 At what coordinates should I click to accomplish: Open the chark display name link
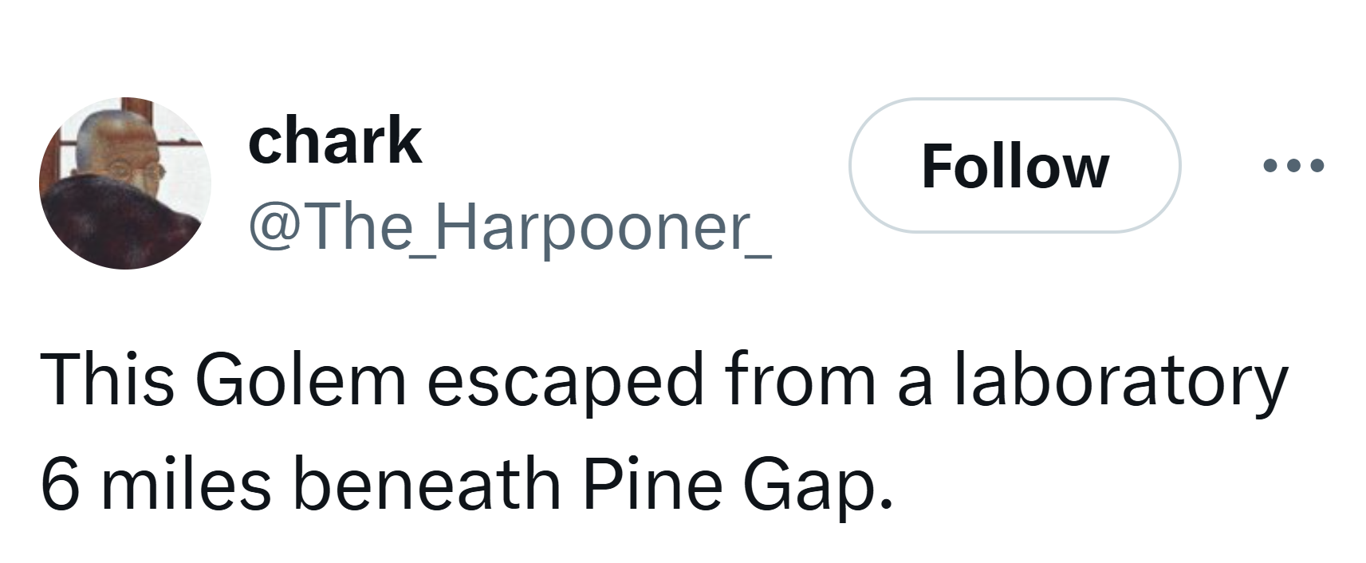(335, 140)
